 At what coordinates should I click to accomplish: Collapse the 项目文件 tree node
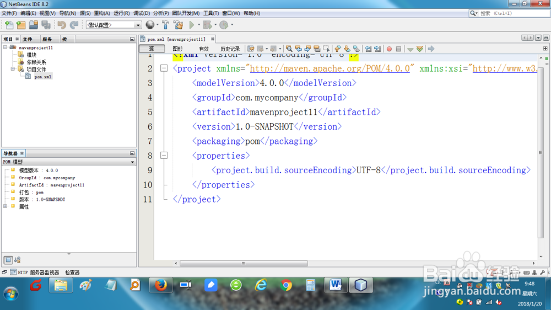(x=13, y=69)
